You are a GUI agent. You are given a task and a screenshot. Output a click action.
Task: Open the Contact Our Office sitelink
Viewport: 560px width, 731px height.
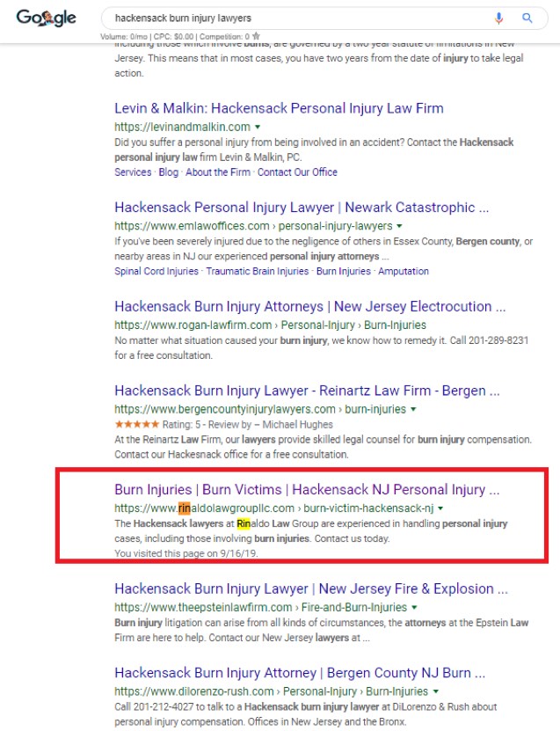[x=297, y=172]
